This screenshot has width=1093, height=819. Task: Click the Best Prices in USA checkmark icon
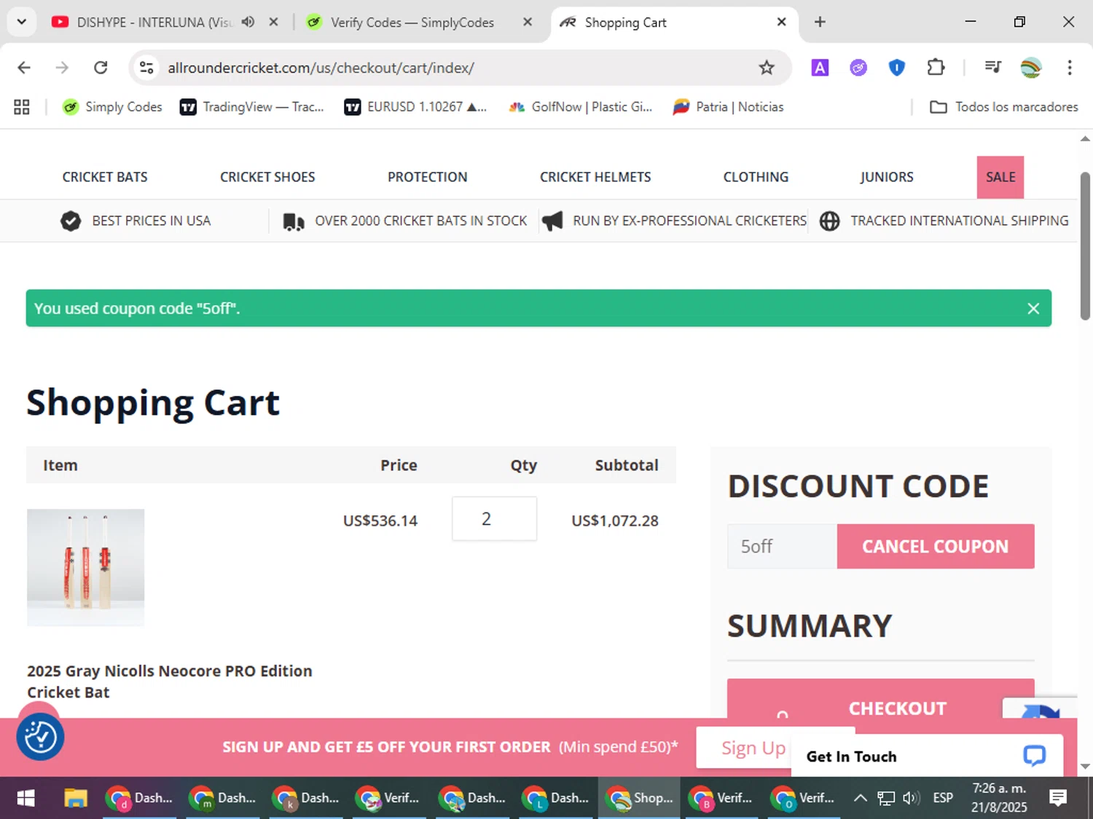click(x=71, y=221)
